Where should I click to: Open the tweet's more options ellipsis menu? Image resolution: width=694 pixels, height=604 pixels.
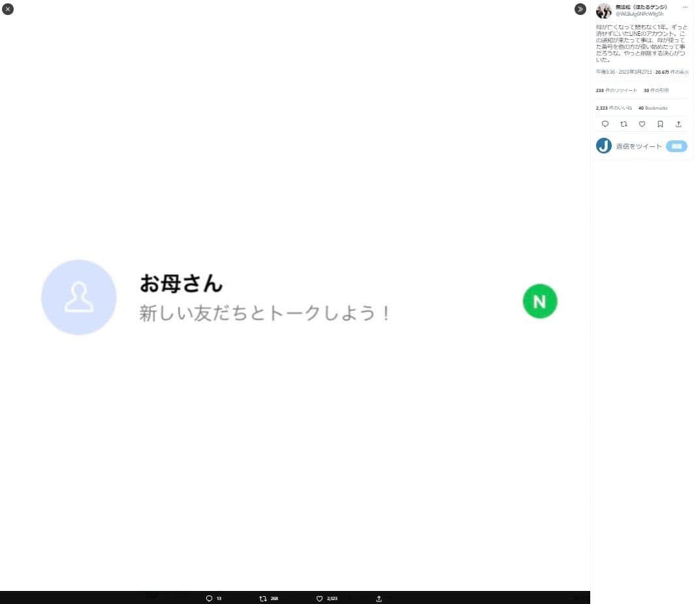pos(686,6)
